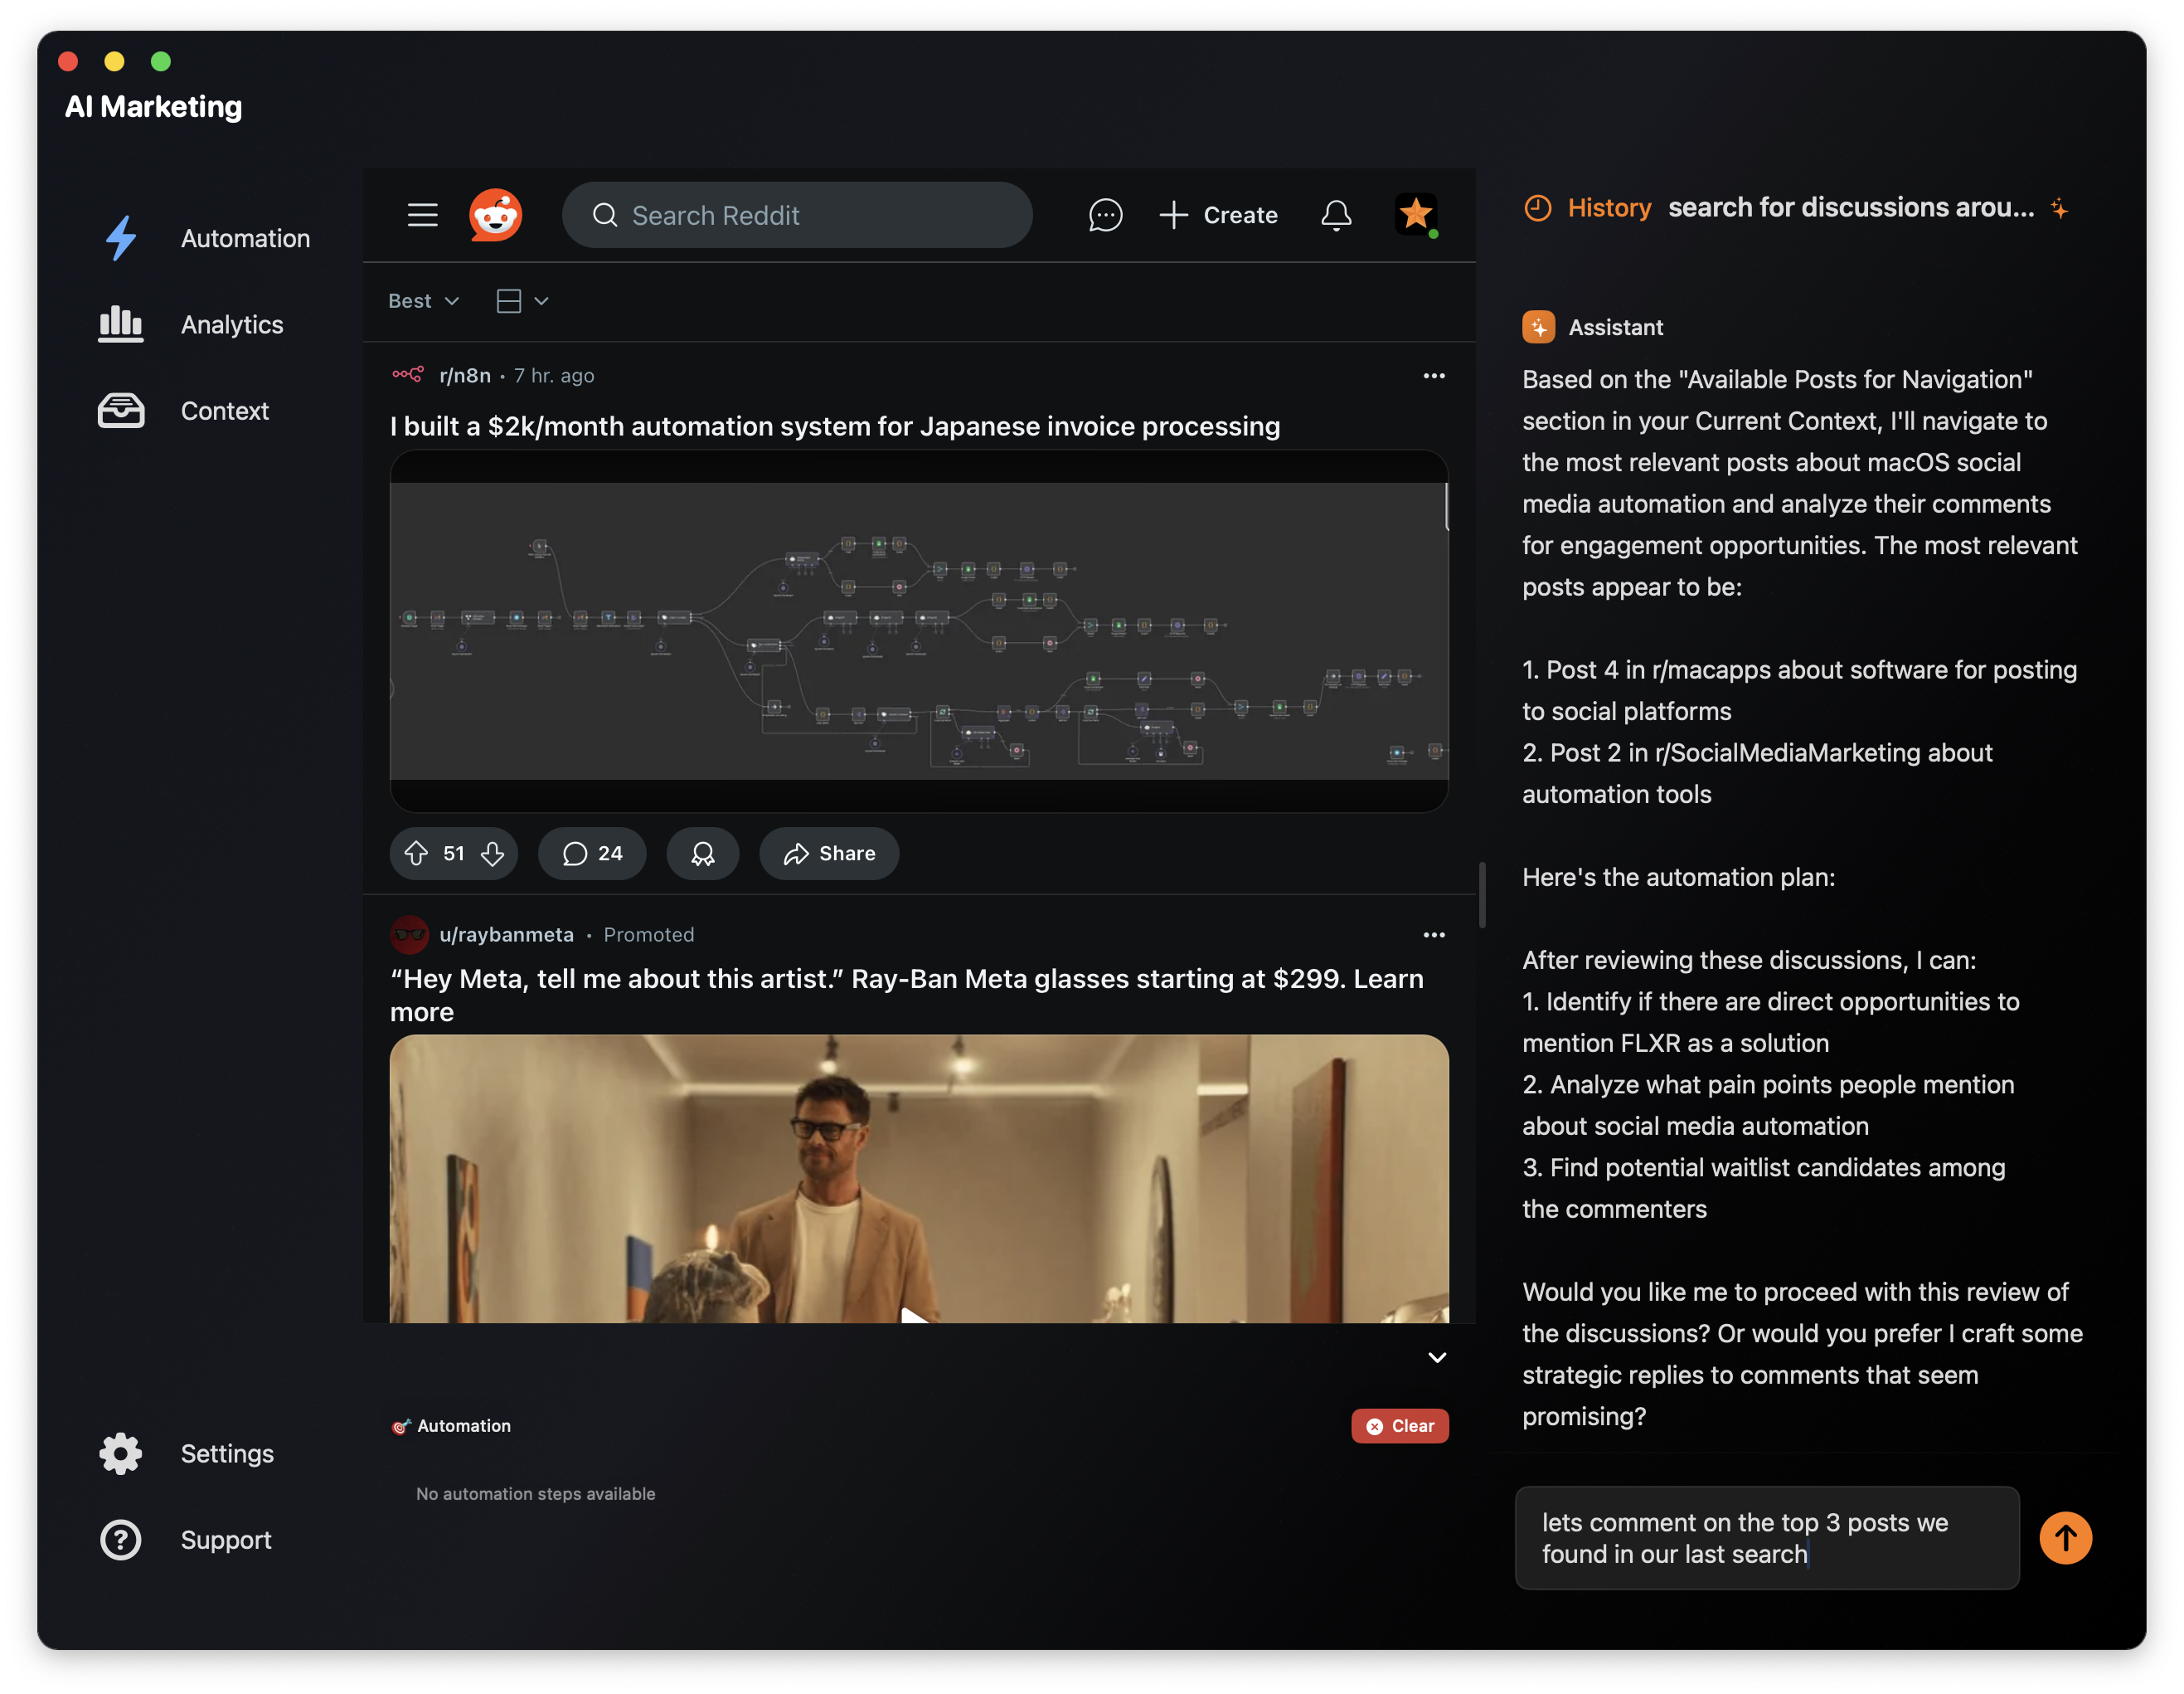Click the AI Marketing app title
The height and width of the screenshot is (1694, 2184).
(x=153, y=107)
